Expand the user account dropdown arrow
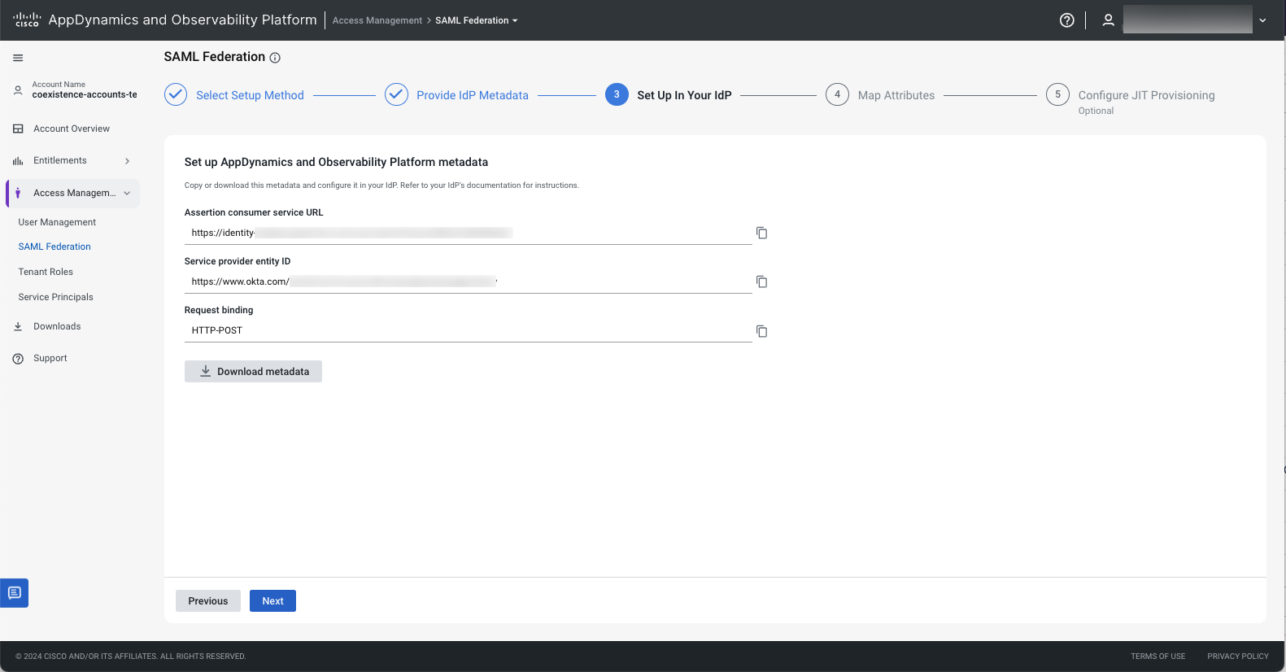This screenshot has height=672, width=1286. click(x=1262, y=20)
